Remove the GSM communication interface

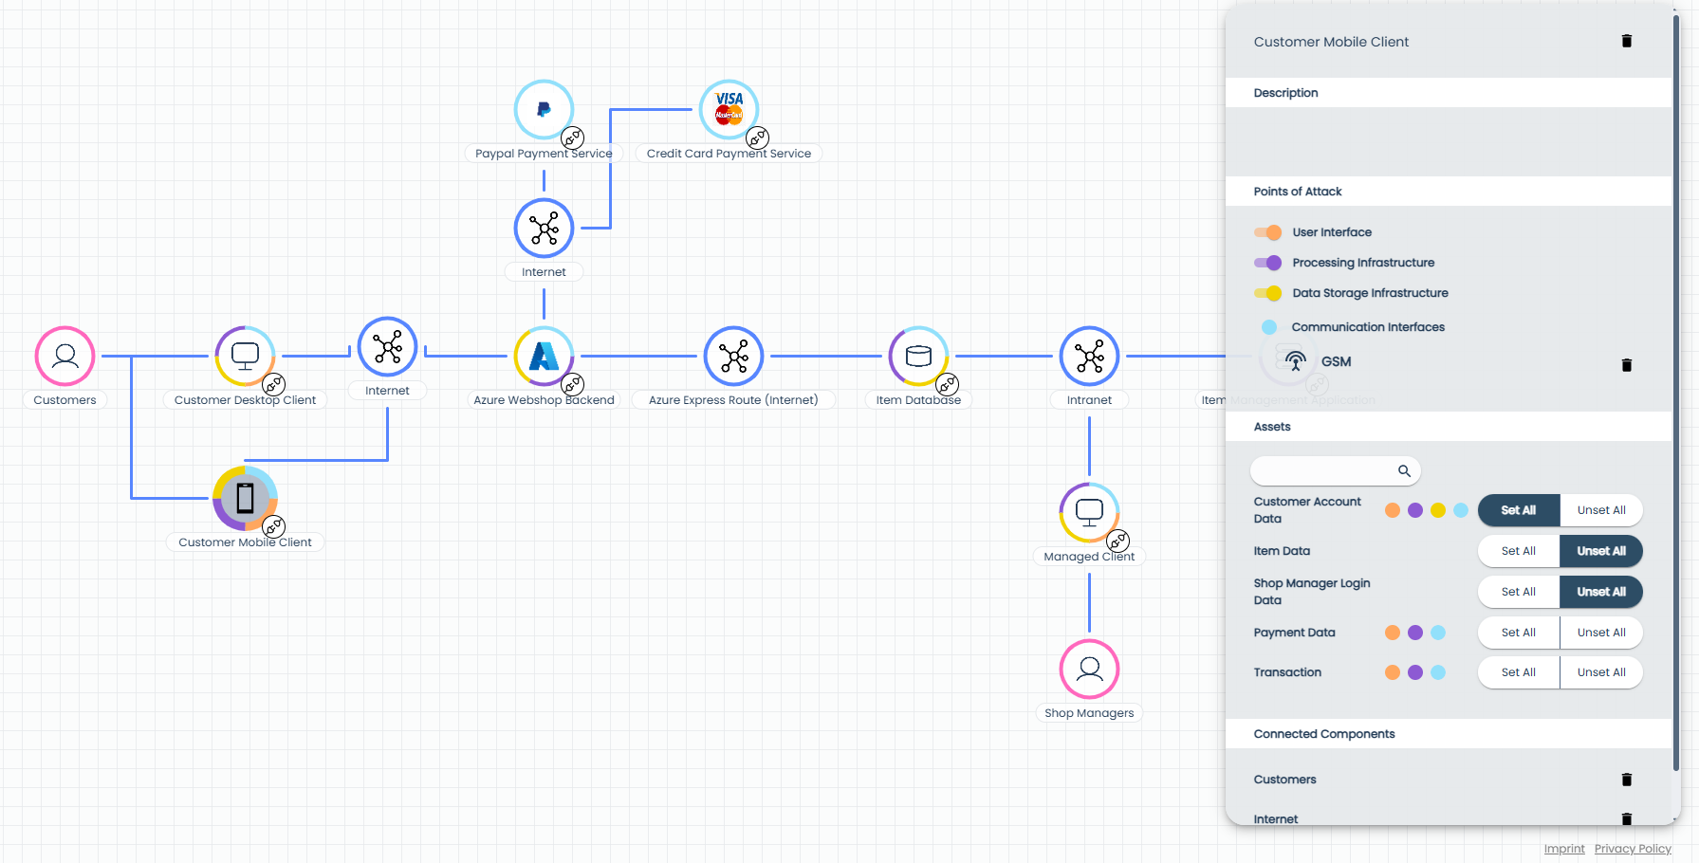pyautogui.click(x=1626, y=365)
